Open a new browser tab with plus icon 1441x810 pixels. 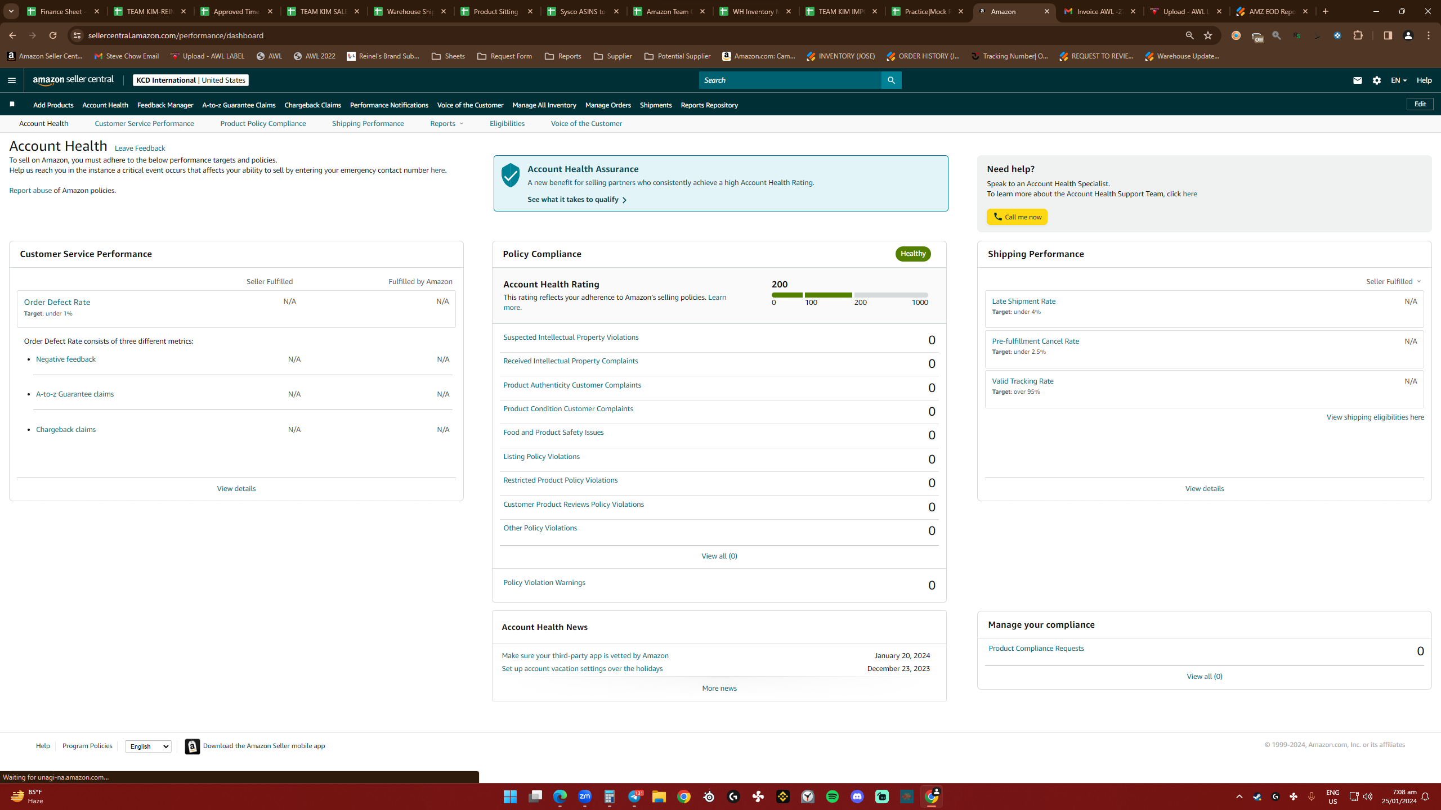click(x=1326, y=11)
